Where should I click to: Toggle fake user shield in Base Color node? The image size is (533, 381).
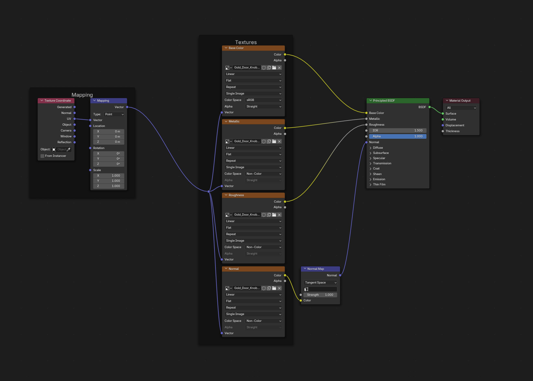tap(264, 68)
